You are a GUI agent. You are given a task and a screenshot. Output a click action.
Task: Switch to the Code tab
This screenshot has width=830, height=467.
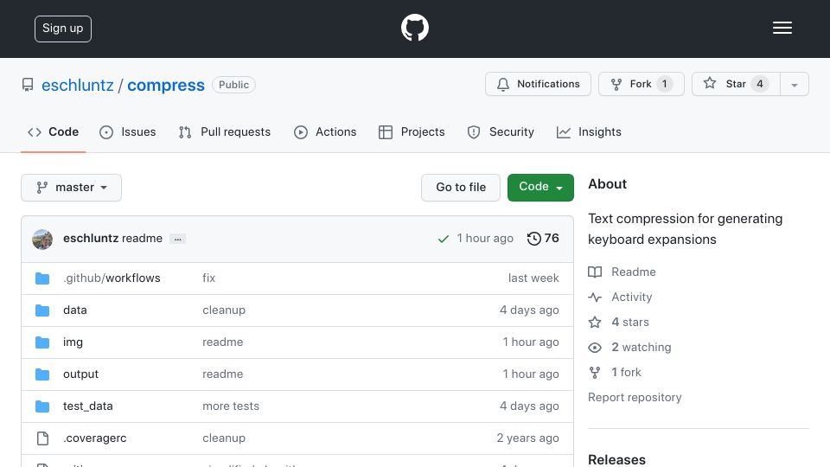tap(53, 131)
